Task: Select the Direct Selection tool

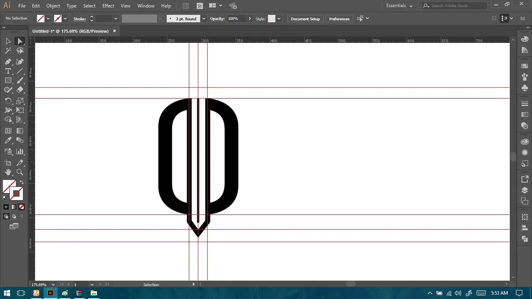Action: (x=20, y=41)
